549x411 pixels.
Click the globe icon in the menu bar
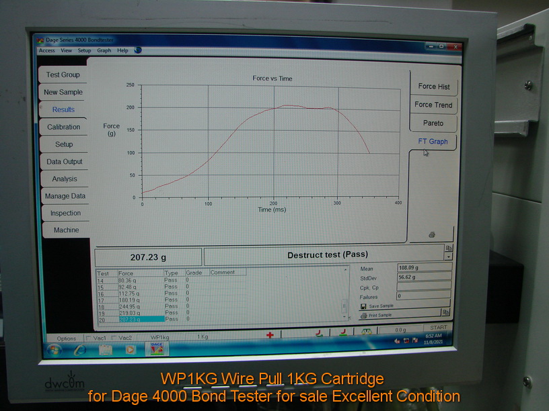pos(138,50)
